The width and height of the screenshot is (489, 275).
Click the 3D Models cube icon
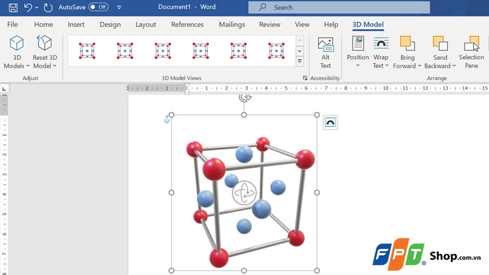point(17,43)
